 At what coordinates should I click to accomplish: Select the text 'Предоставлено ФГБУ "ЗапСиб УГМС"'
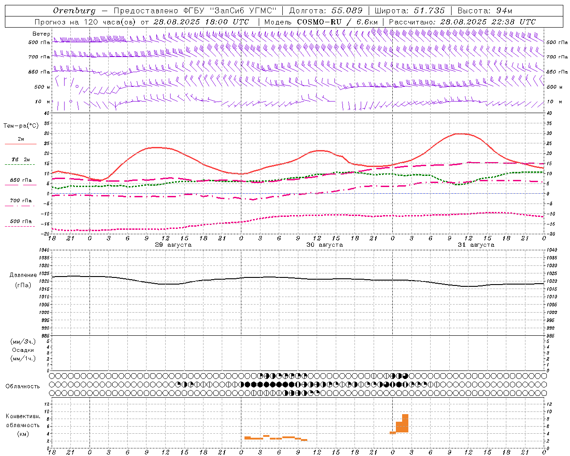click(x=195, y=11)
